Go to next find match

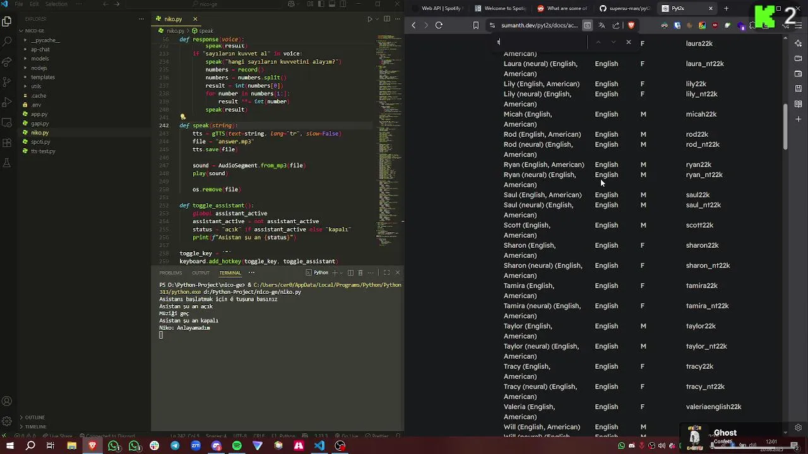tap(613, 42)
